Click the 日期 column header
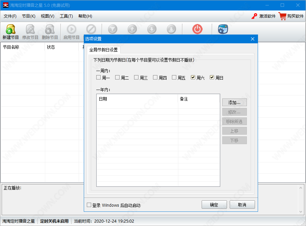 coord(137,99)
